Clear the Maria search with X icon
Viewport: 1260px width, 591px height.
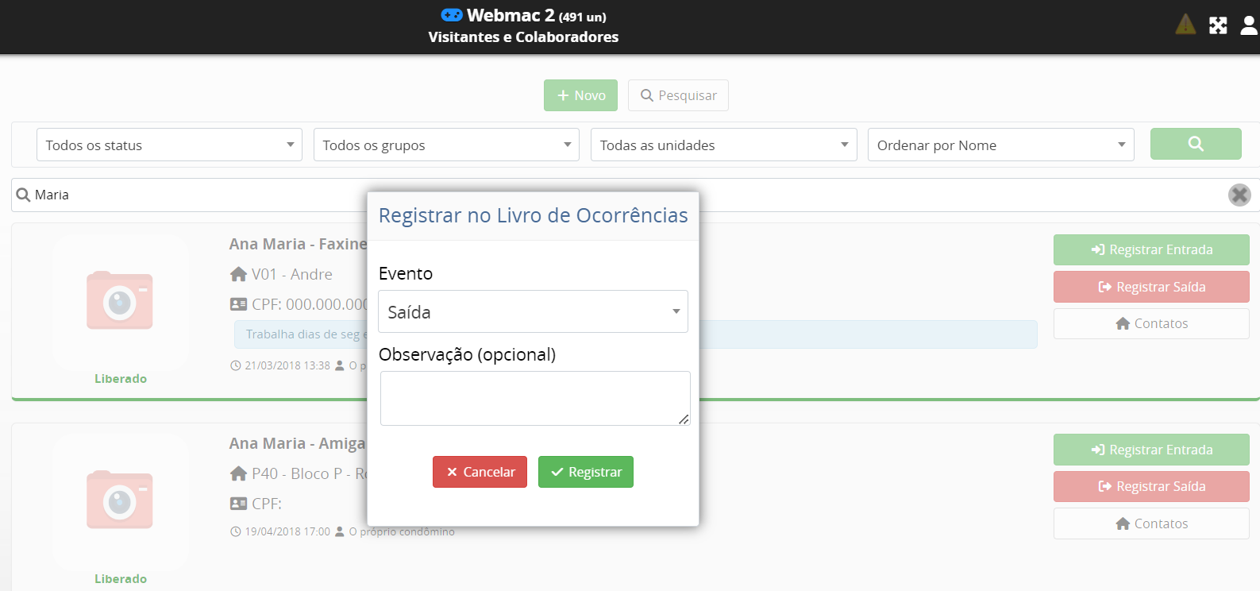click(x=1239, y=195)
